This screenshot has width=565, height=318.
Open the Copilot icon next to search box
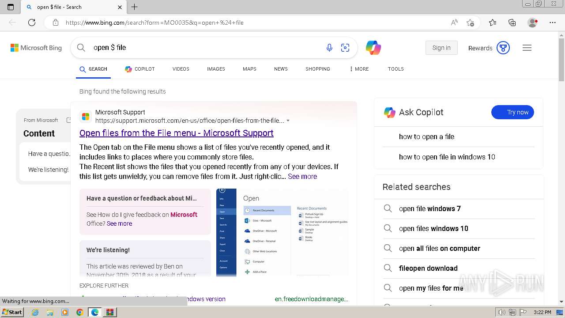click(373, 48)
